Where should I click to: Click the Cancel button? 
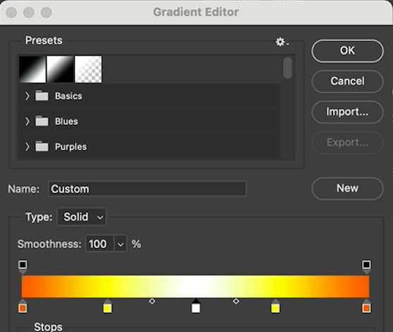tap(347, 81)
